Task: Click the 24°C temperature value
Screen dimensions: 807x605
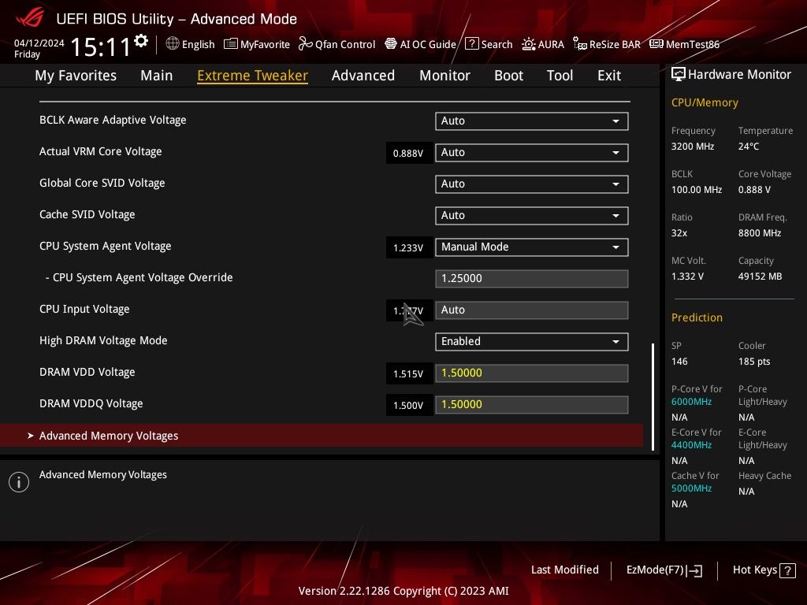Action: pos(749,147)
